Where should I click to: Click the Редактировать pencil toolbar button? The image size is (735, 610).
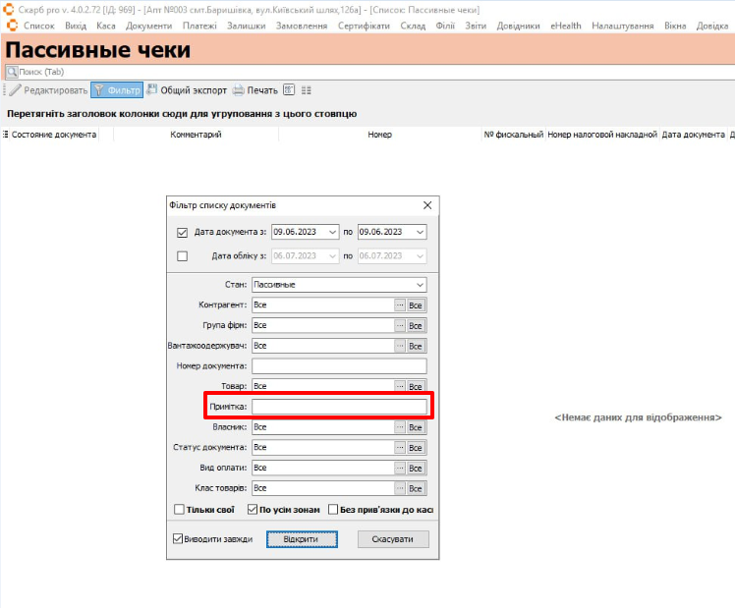click(x=48, y=90)
